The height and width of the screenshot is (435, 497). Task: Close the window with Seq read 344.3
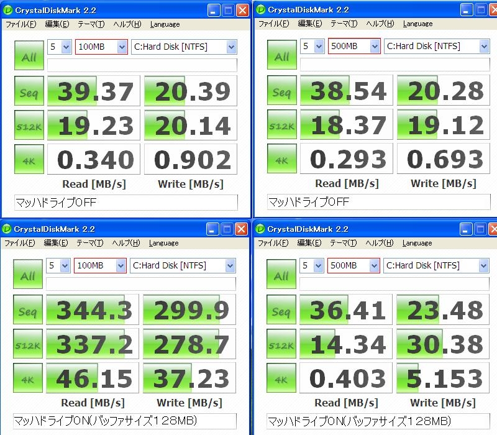click(241, 229)
